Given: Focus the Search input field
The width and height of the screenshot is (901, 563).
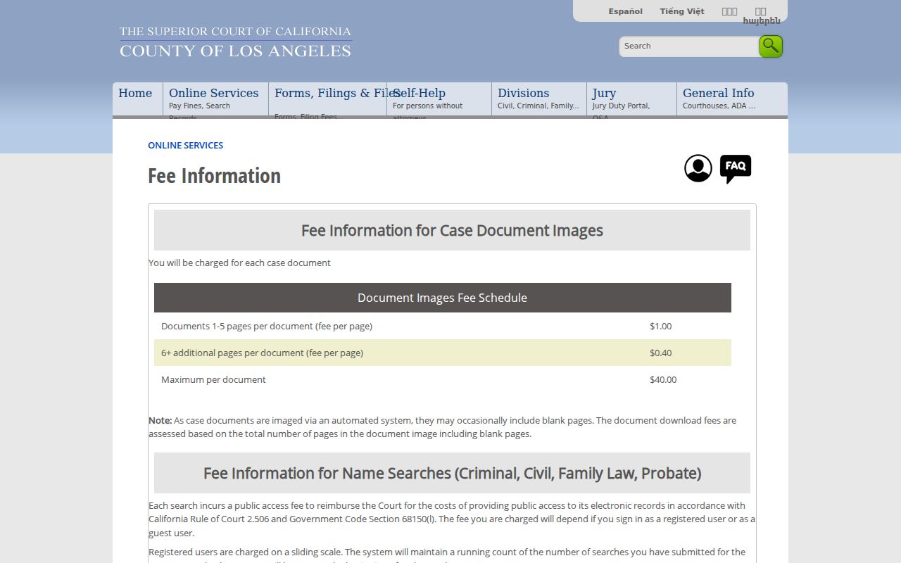Looking at the screenshot, I should tap(688, 46).
